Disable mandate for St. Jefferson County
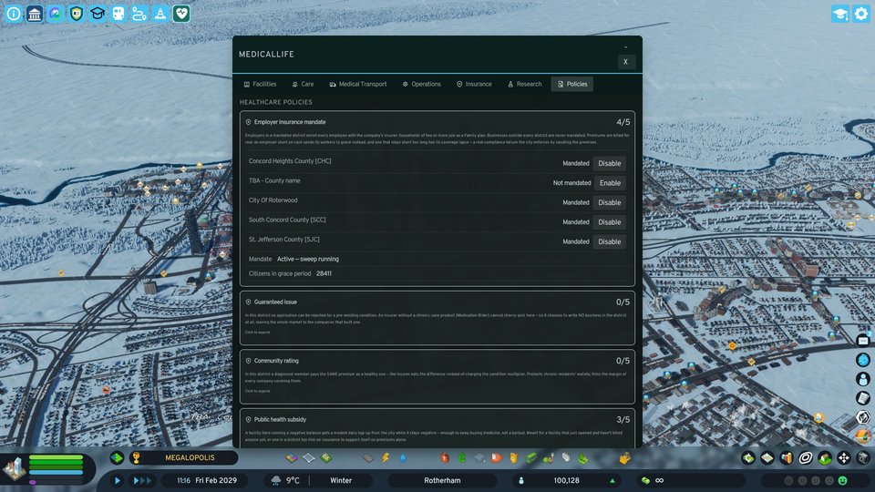The image size is (875, 492). [610, 241]
